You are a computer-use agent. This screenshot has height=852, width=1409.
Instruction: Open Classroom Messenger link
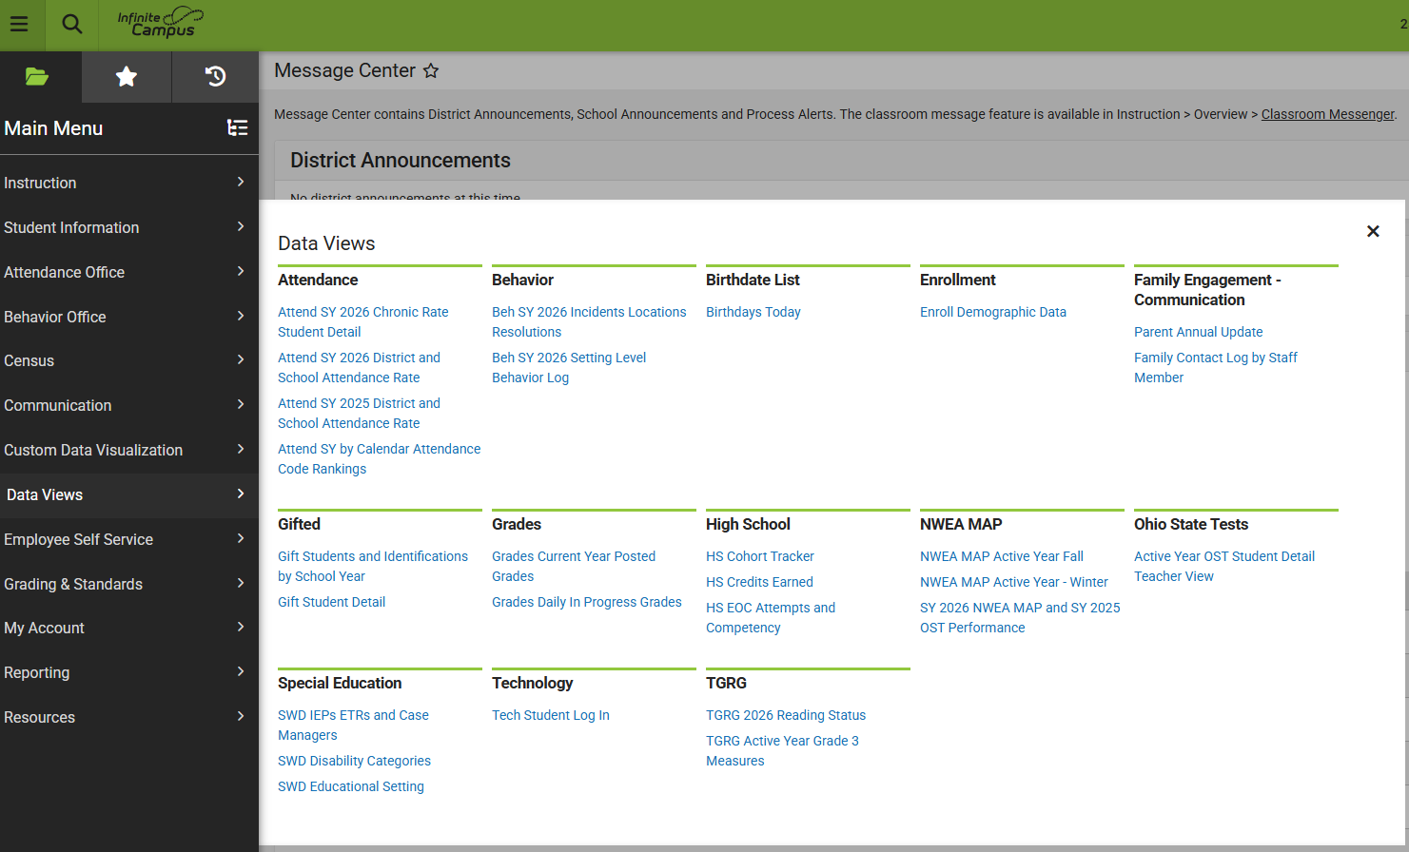tap(1328, 114)
